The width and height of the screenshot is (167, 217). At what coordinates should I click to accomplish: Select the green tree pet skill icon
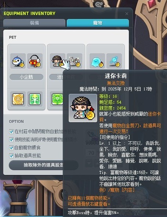tap(35, 99)
